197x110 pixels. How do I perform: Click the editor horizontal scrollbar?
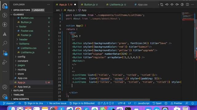109,100
